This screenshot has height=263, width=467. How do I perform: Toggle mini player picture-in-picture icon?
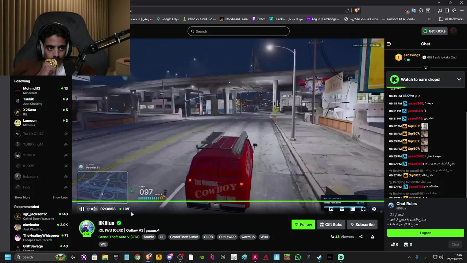(x=331, y=209)
